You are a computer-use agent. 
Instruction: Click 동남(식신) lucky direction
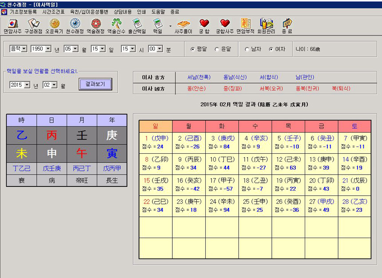coord(235,77)
